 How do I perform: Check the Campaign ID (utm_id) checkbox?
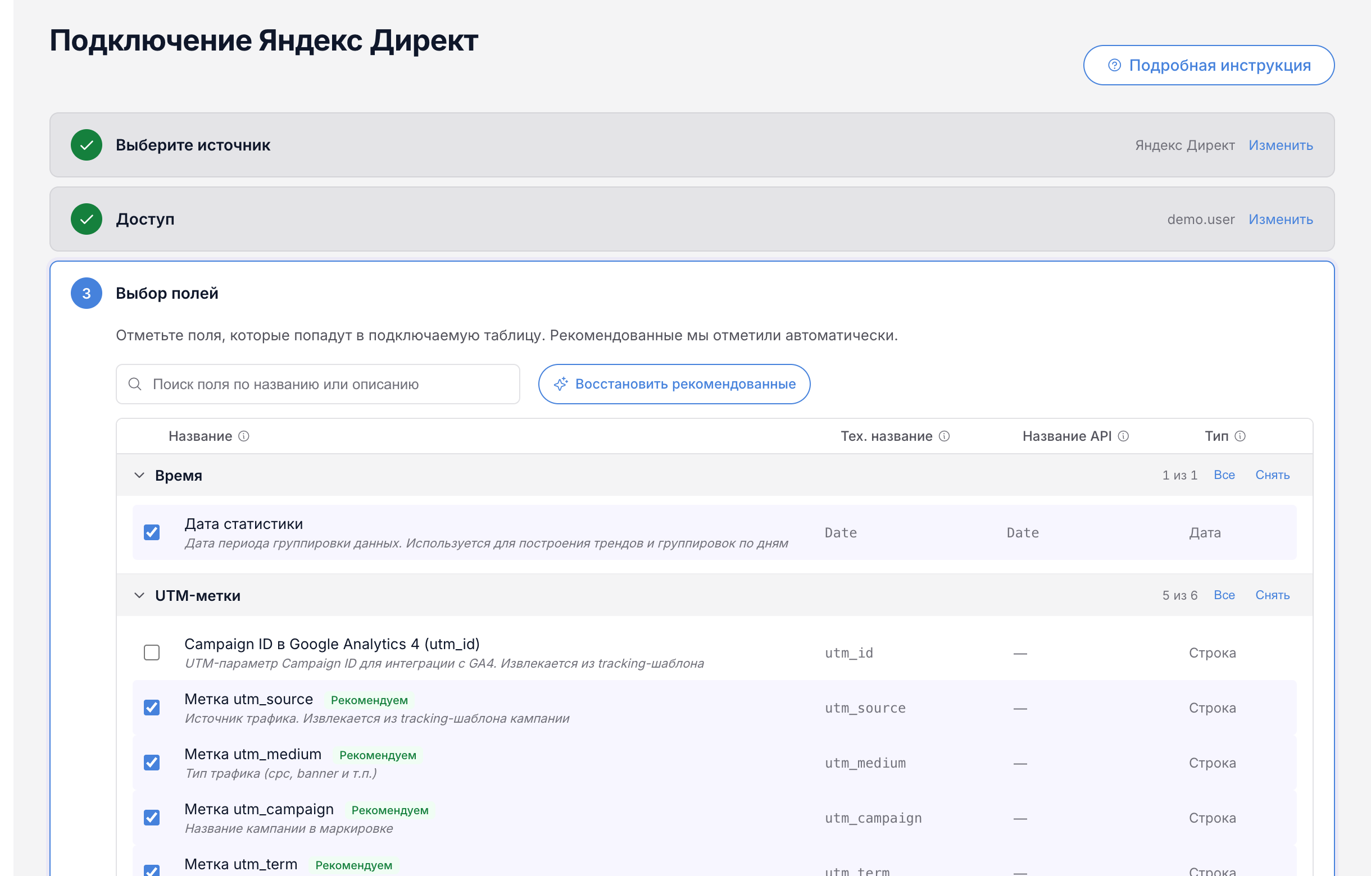pos(152,653)
